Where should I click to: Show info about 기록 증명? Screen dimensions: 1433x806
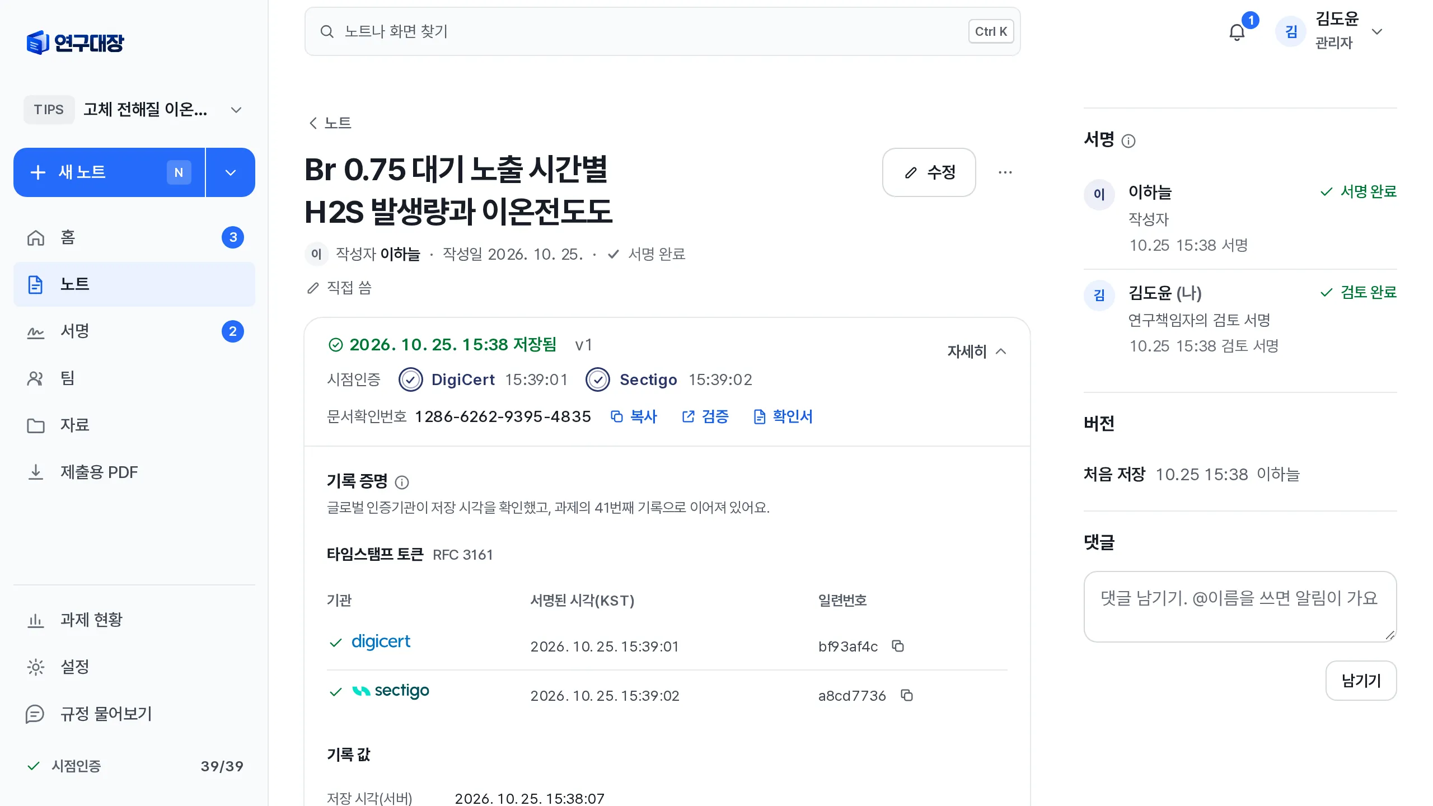402,482
